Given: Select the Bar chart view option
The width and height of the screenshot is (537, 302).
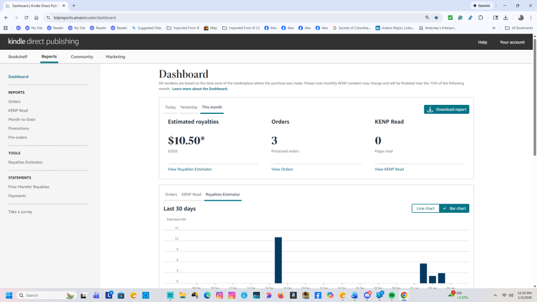Looking at the screenshot, I should click(x=454, y=208).
